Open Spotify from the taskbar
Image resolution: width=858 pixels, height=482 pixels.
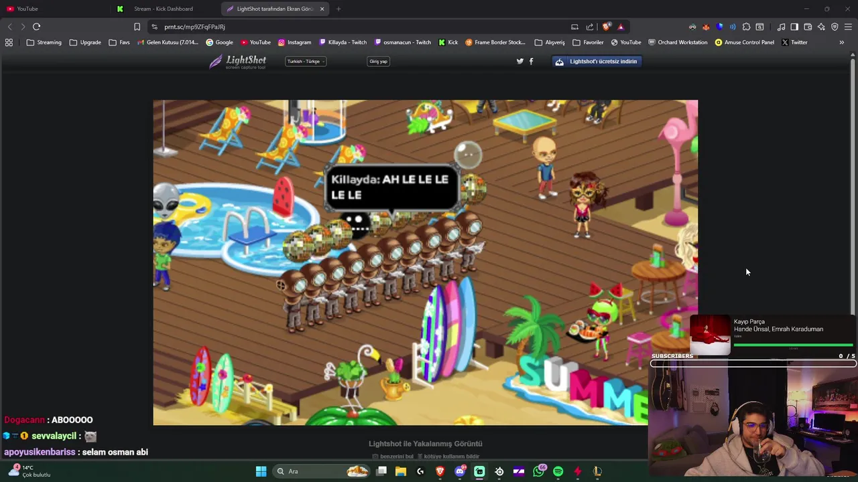click(558, 471)
